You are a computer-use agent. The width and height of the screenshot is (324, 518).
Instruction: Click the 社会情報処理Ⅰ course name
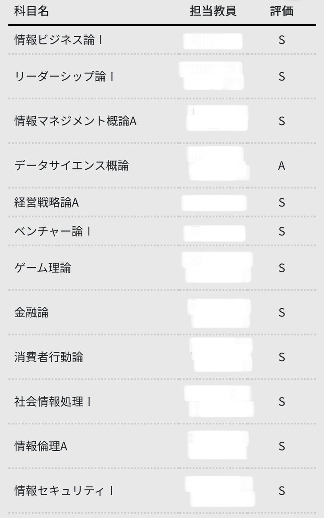53,402
